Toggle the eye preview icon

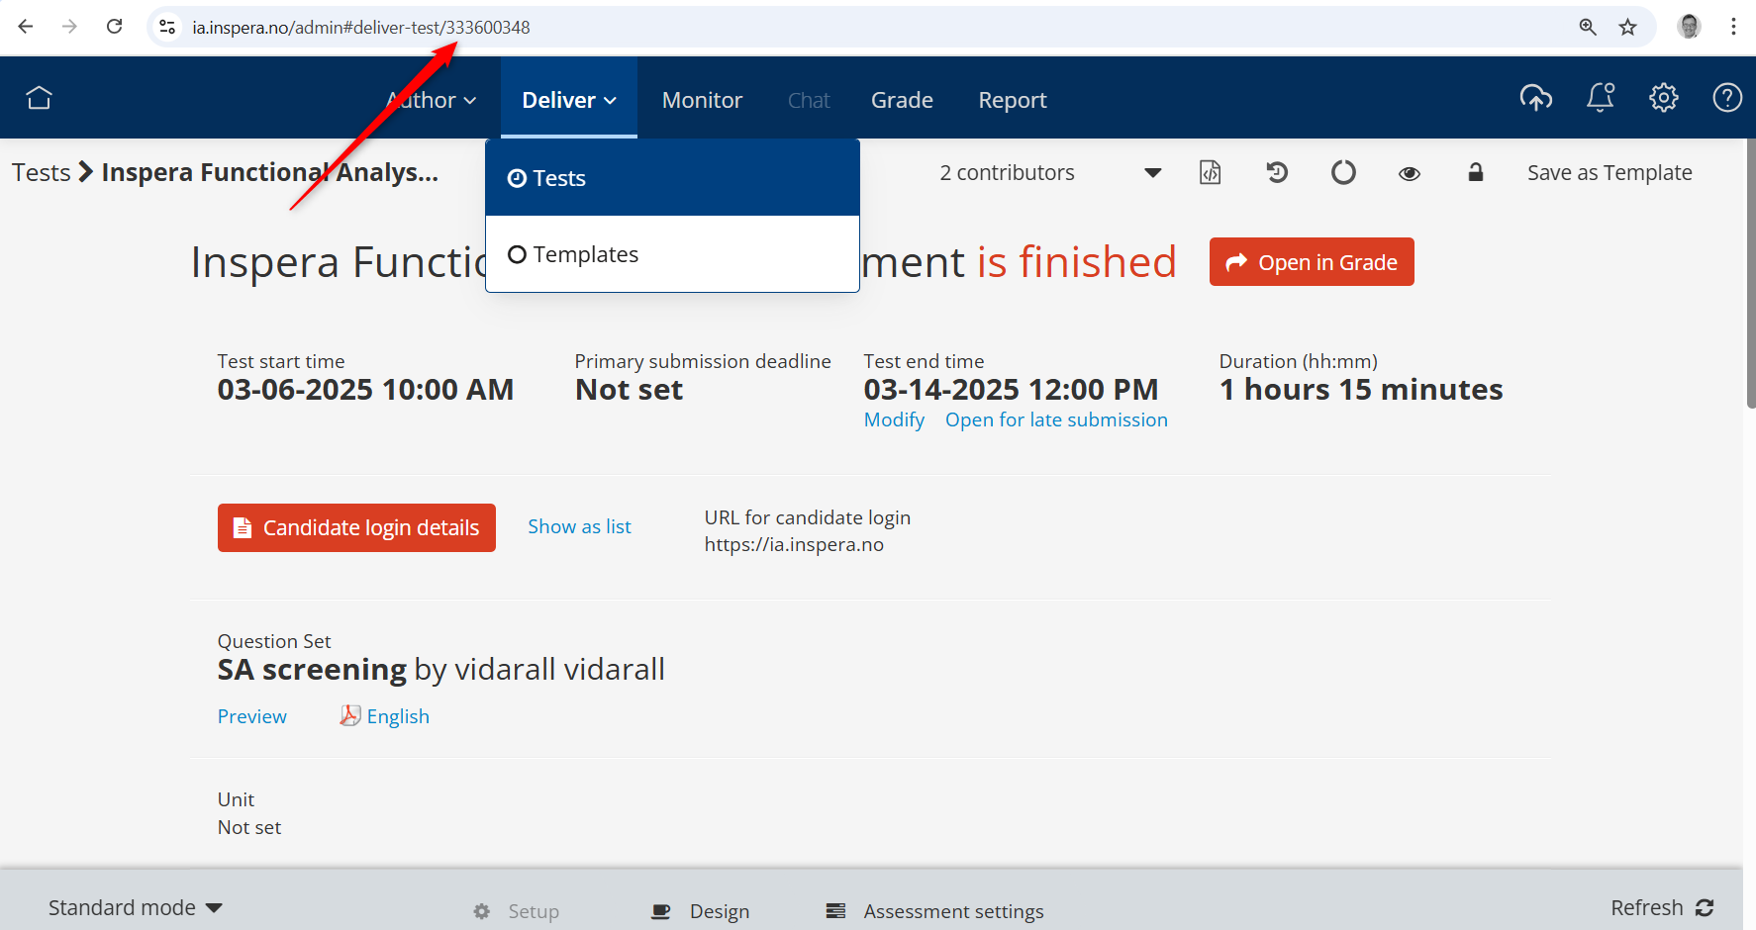click(x=1410, y=173)
